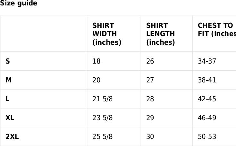Click the shirt length value 26

[150, 61]
